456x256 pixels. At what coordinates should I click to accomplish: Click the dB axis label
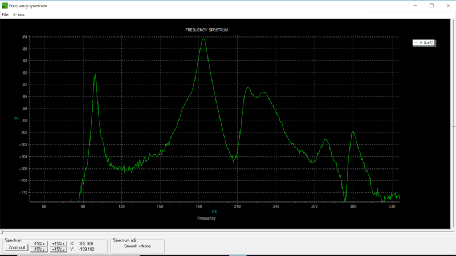point(16,118)
